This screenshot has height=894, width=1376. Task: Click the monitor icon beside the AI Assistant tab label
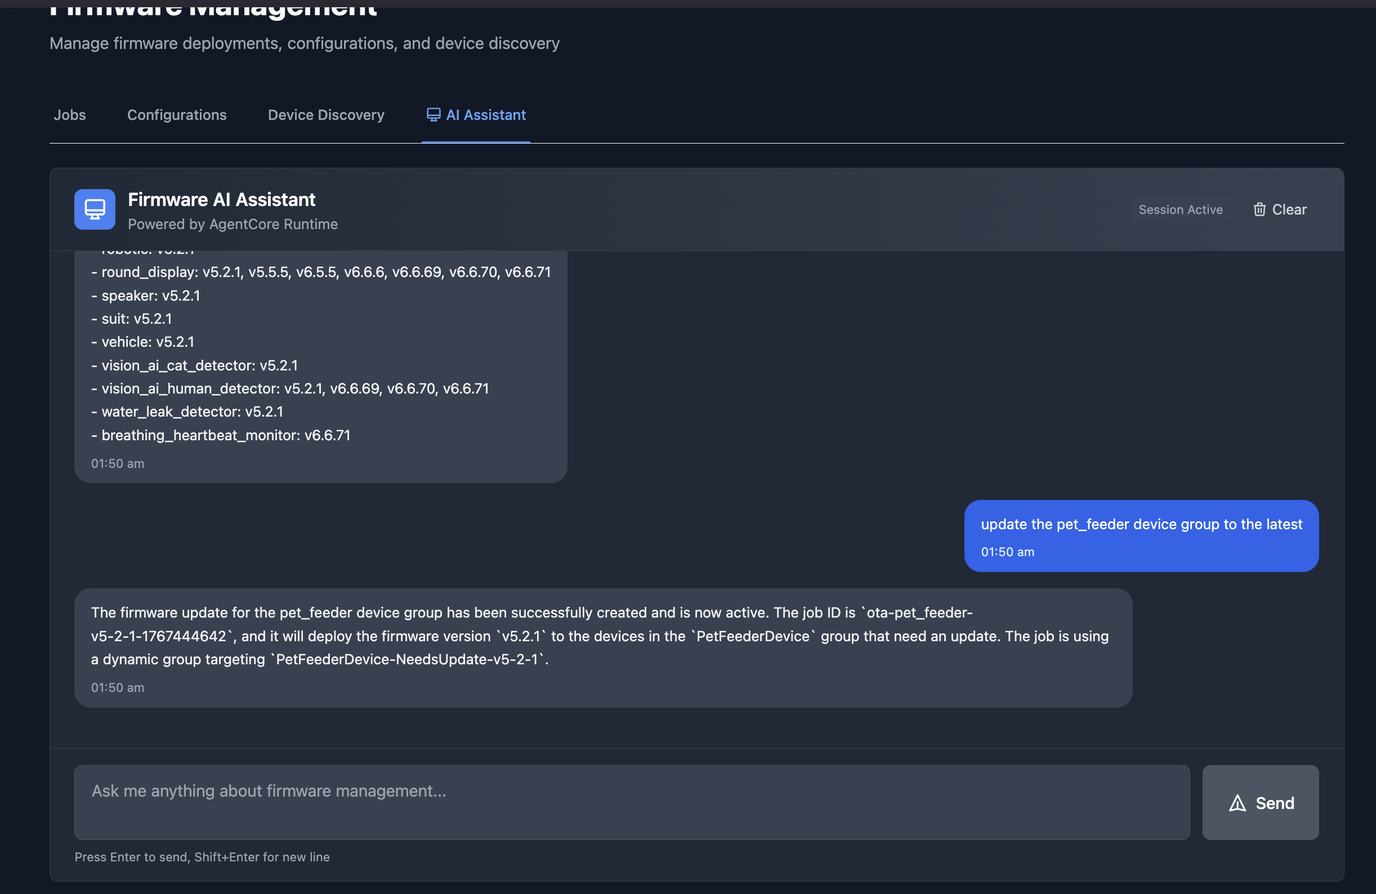[433, 114]
